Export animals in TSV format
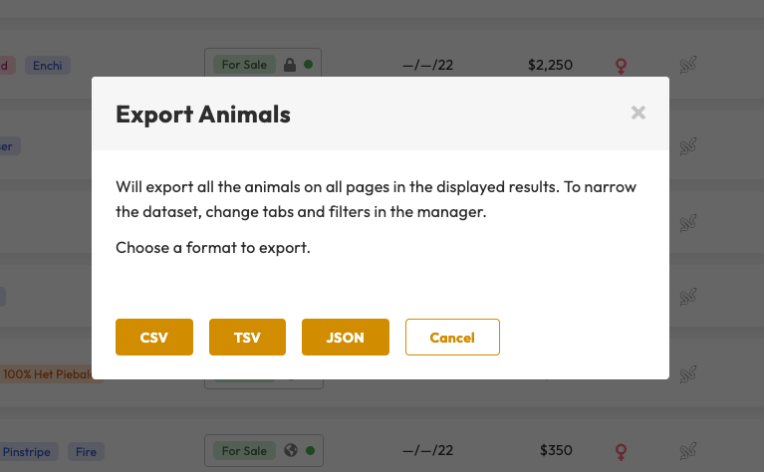 pos(247,338)
